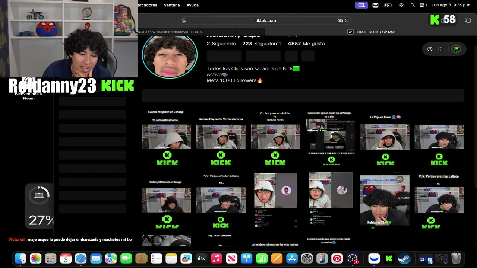Viewport: 477px width, 268px height.
Task: Click the translate icon in the address bar
Action: pos(339,20)
